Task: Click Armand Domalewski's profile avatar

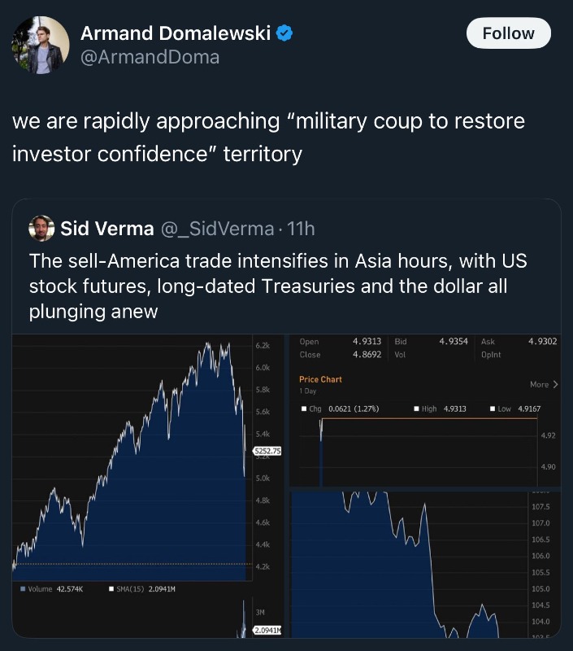Action: tap(41, 44)
